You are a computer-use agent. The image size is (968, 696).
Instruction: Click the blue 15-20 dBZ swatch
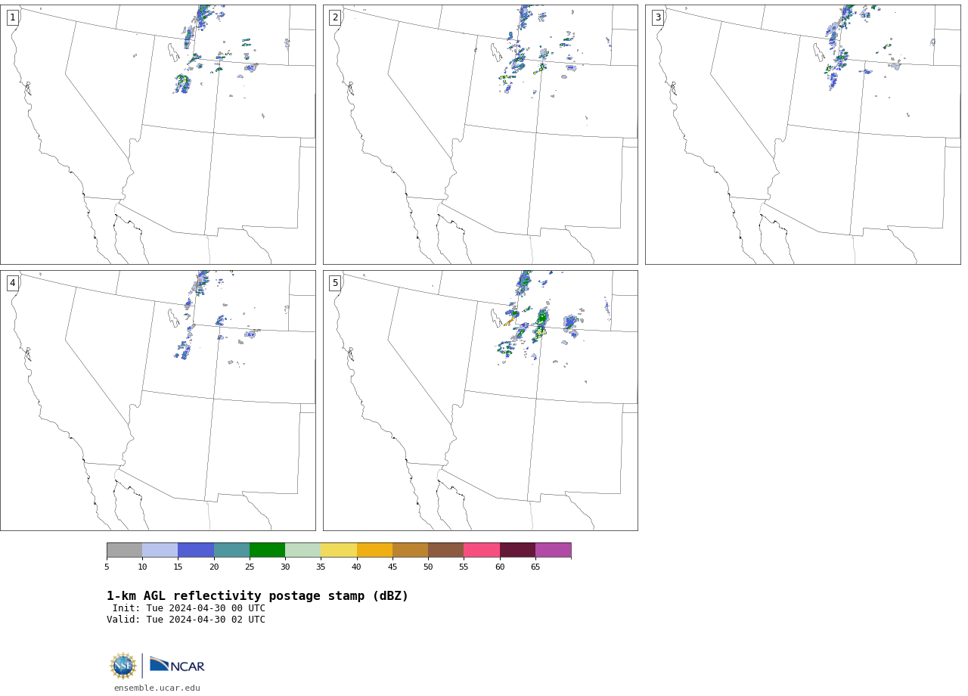click(196, 550)
